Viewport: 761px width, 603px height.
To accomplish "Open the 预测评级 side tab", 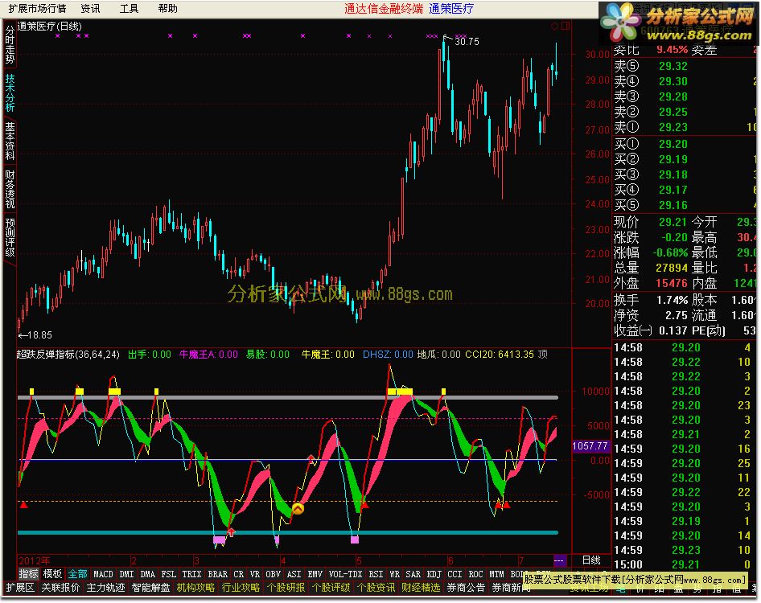I will 10,237.
